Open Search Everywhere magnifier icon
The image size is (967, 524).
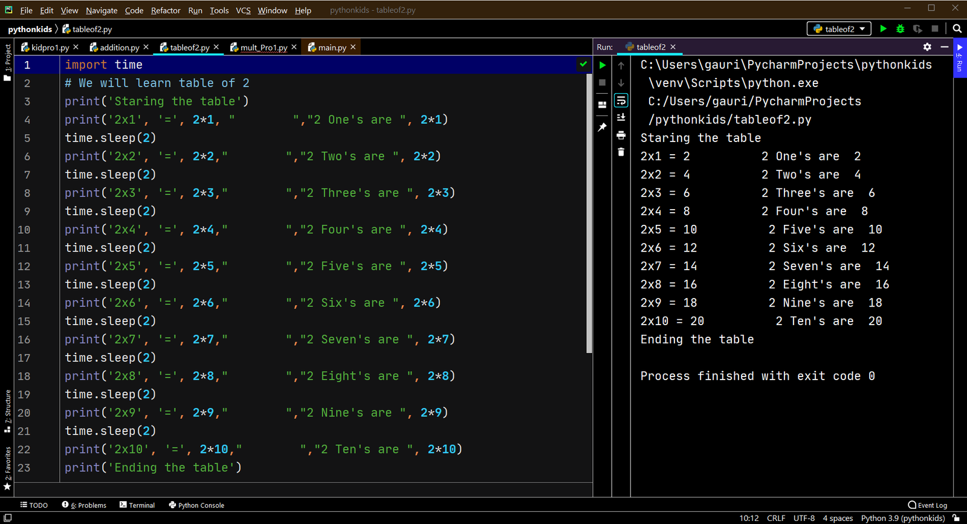click(957, 28)
